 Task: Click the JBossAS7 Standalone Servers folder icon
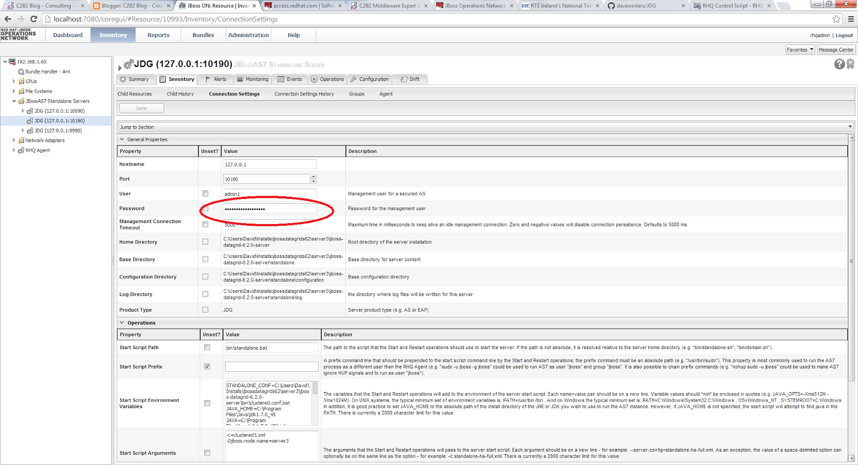(x=21, y=101)
